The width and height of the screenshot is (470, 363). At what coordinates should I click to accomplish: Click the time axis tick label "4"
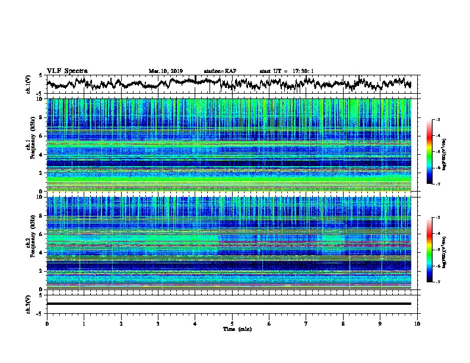[195, 324]
